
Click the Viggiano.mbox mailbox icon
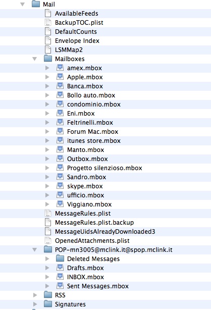click(60, 204)
